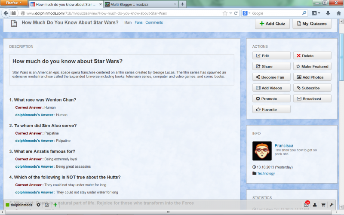The image size is (344, 215).
Task: Click the dolphinmods member status button
Action: pos(19,205)
